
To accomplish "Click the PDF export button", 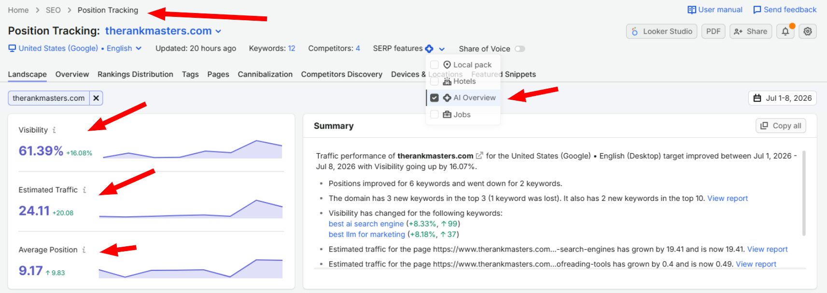I will [x=713, y=31].
